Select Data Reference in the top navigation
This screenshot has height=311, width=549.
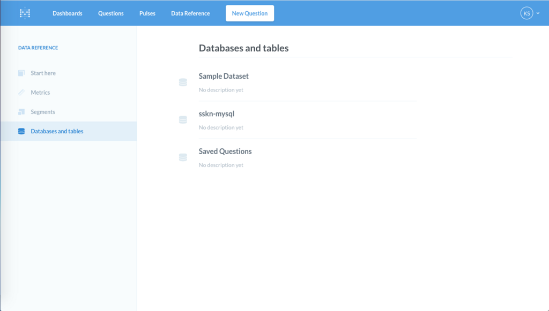(190, 13)
